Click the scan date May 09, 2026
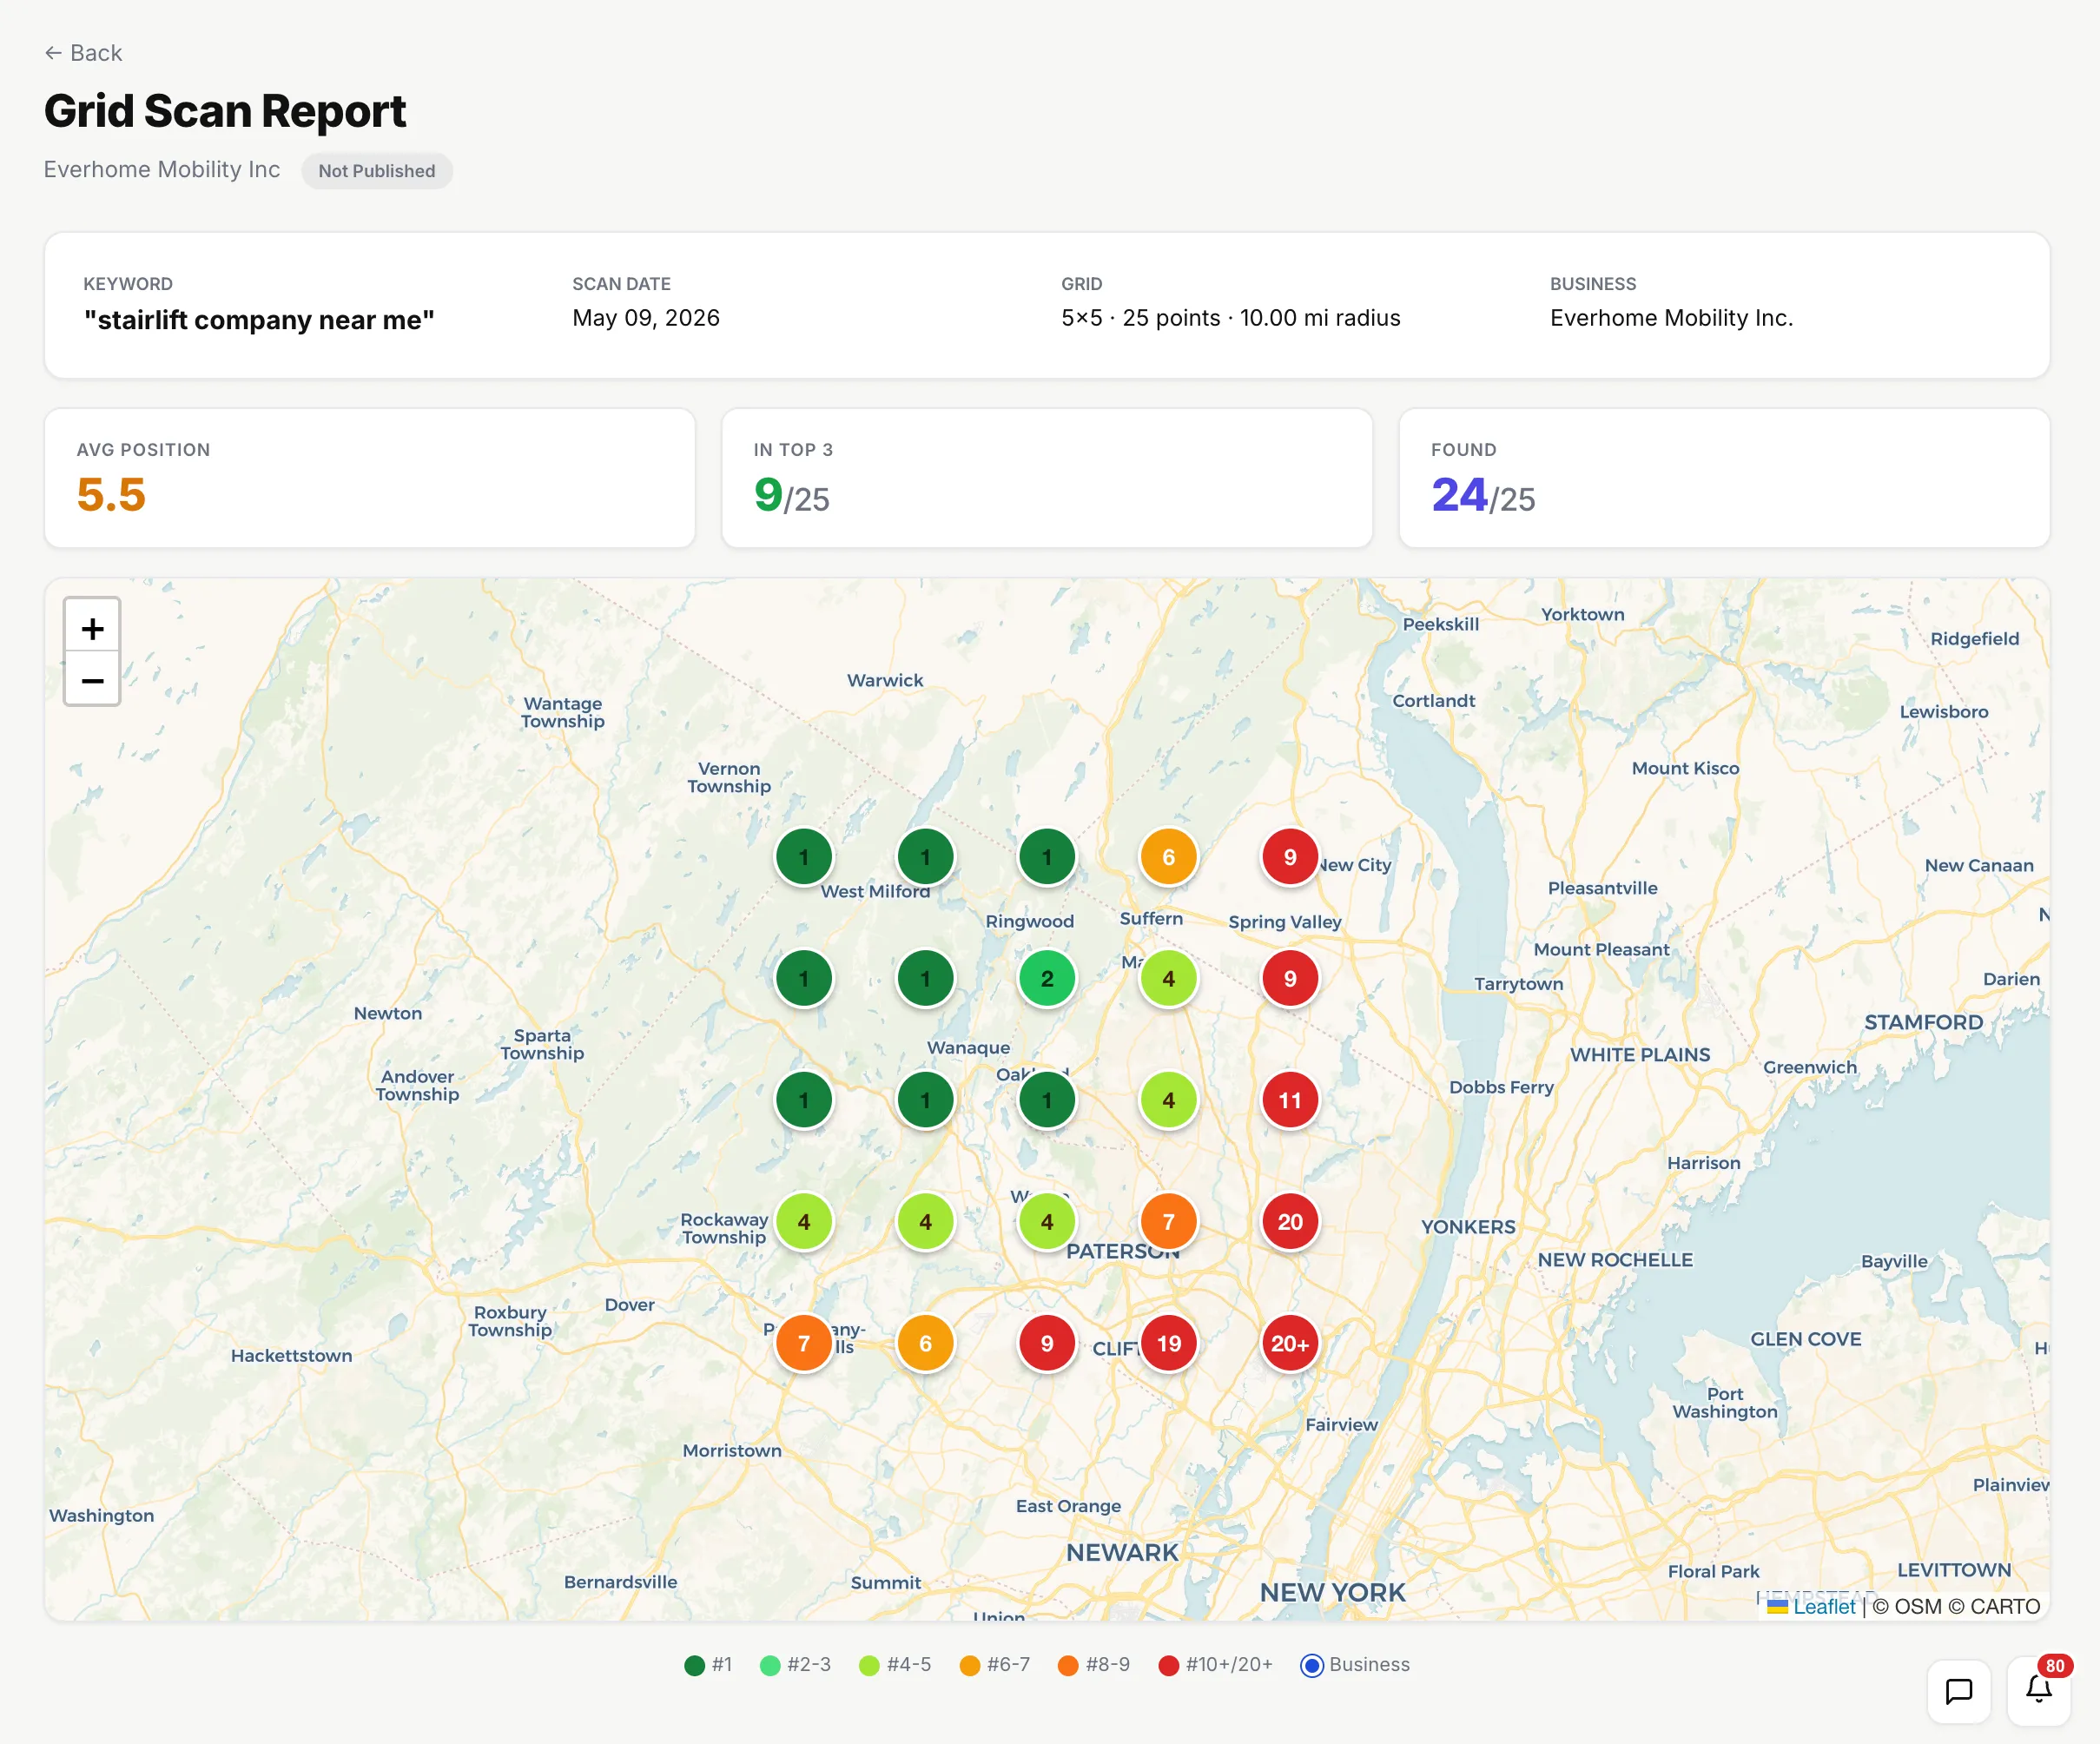The height and width of the screenshot is (1744, 2100). (x=646, y=318)
